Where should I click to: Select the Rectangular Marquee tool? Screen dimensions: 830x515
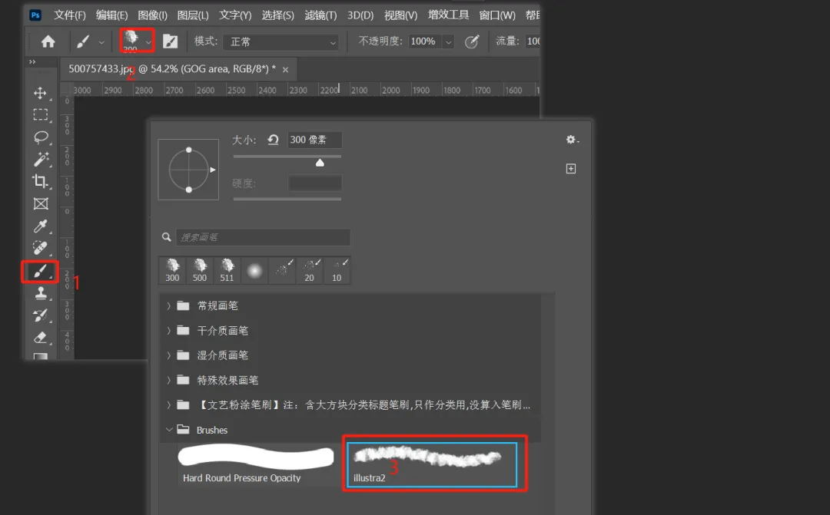click(x=40, y=114)
